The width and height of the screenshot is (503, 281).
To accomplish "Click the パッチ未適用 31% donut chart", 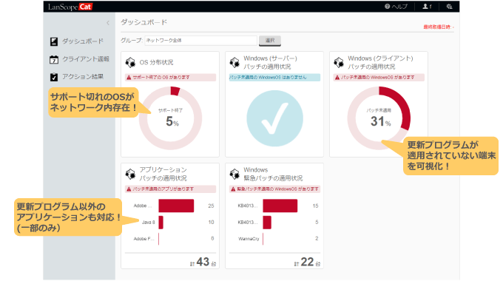I will click(x=379, y=118).
